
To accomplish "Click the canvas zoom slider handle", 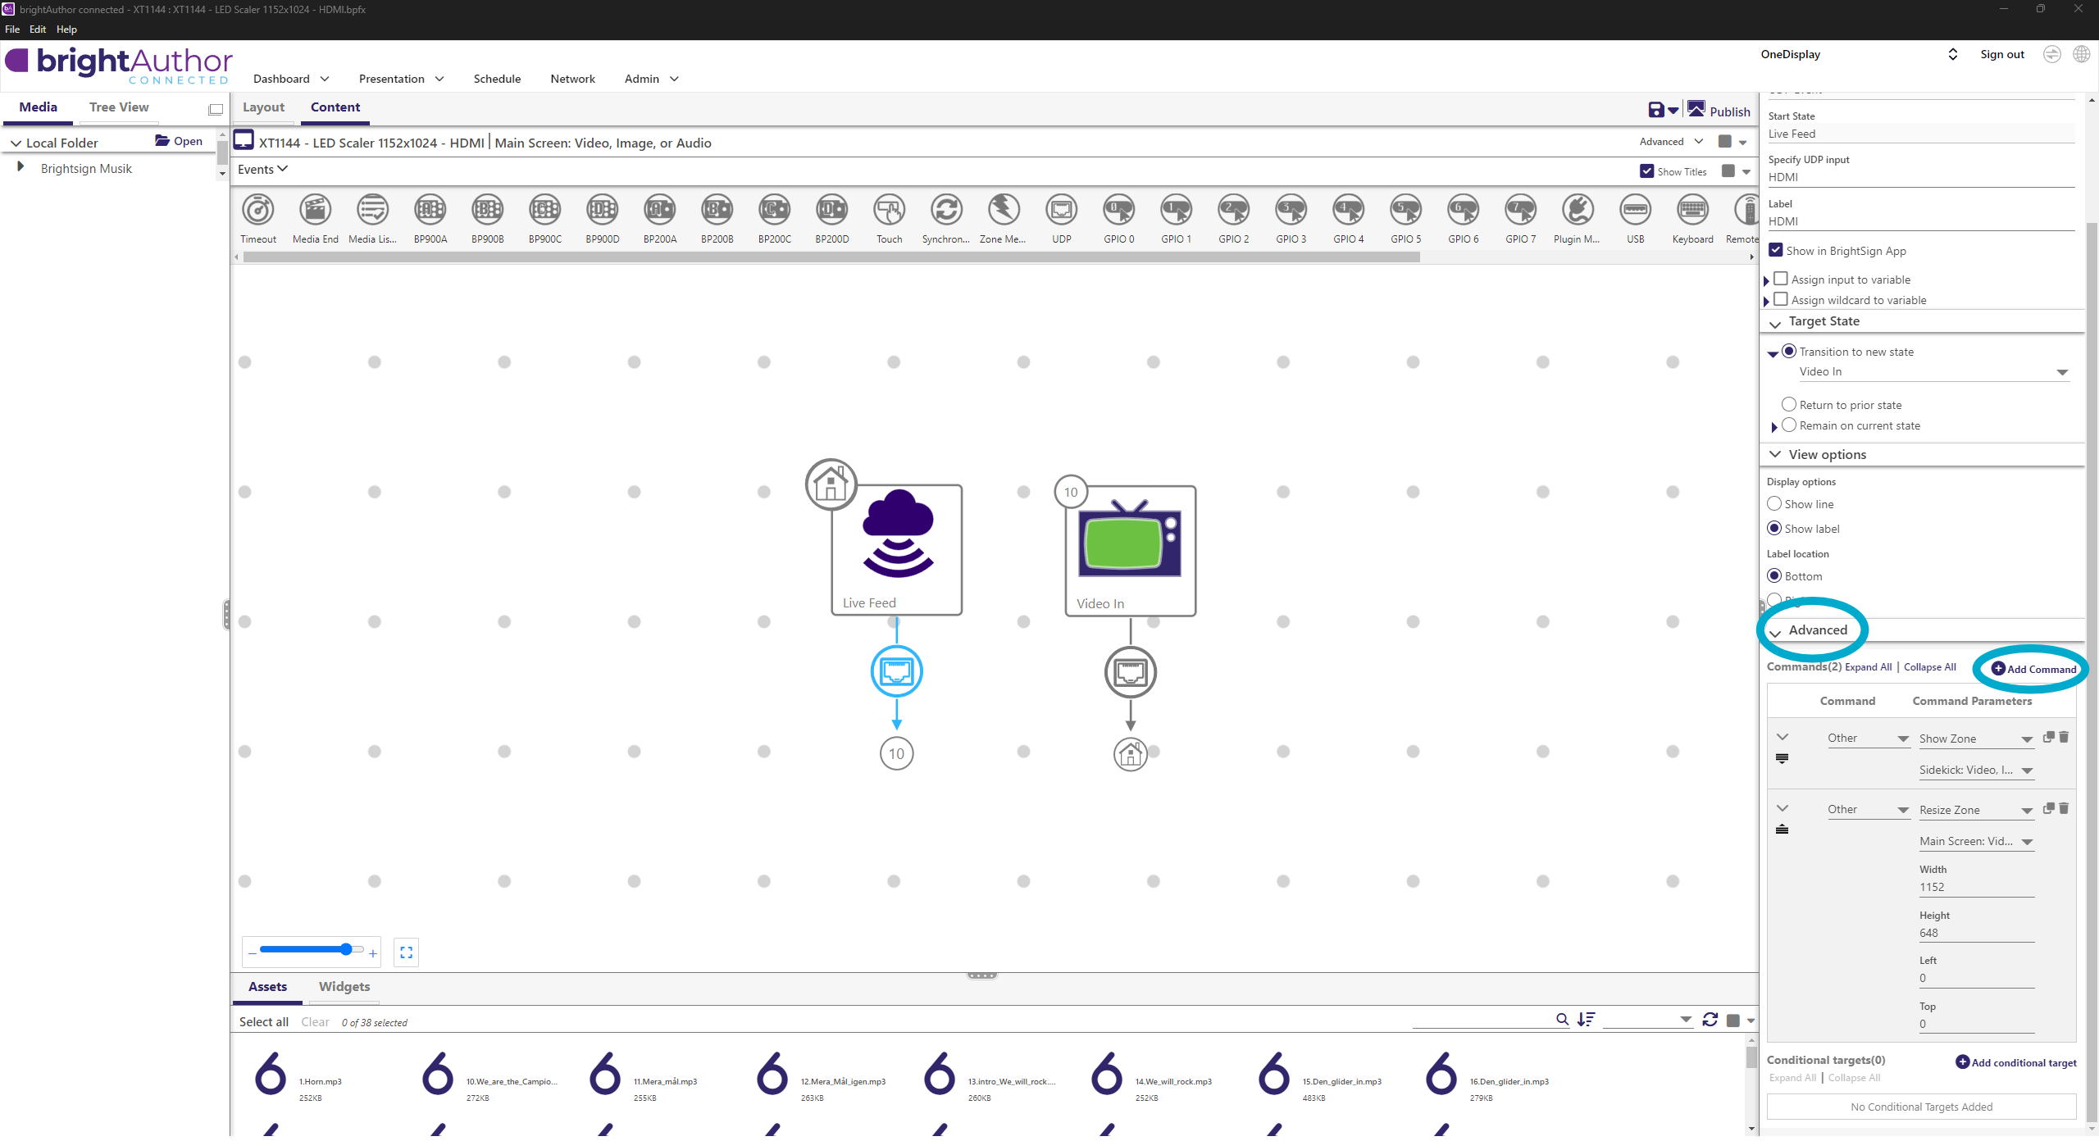I will [x=346, y=950].
